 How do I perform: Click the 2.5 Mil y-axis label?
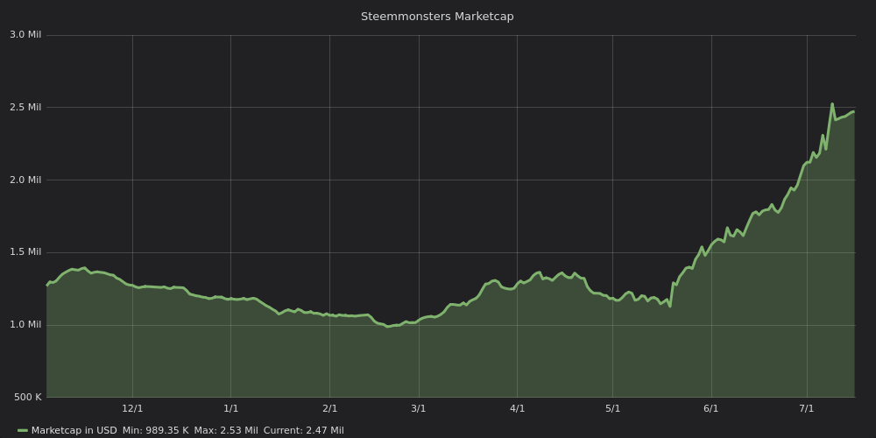[25, 107]
